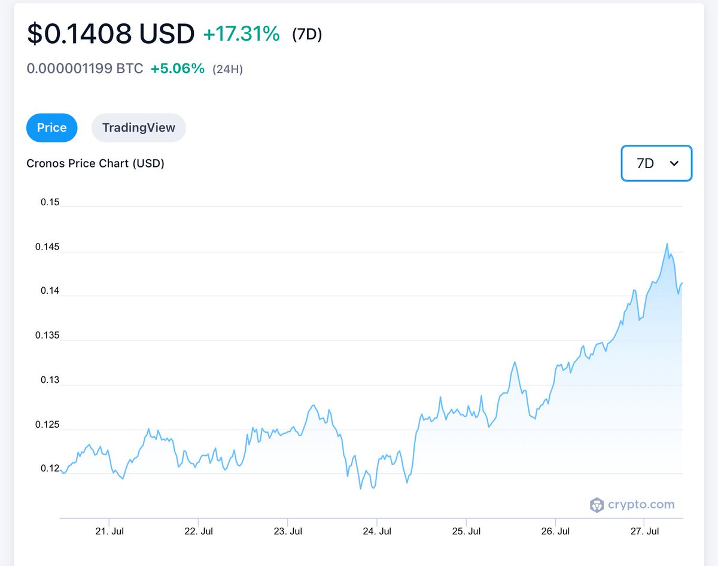Click the $0.1408 USD price heading
Screen dimensions: 718x566
click(111, 34)
